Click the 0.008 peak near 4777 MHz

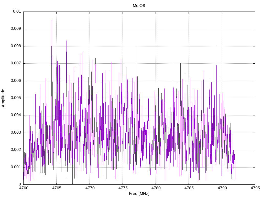(136, 46)
